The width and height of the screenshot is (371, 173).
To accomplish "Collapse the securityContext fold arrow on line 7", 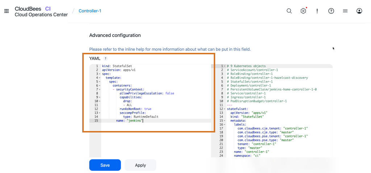I will (100, 89).
